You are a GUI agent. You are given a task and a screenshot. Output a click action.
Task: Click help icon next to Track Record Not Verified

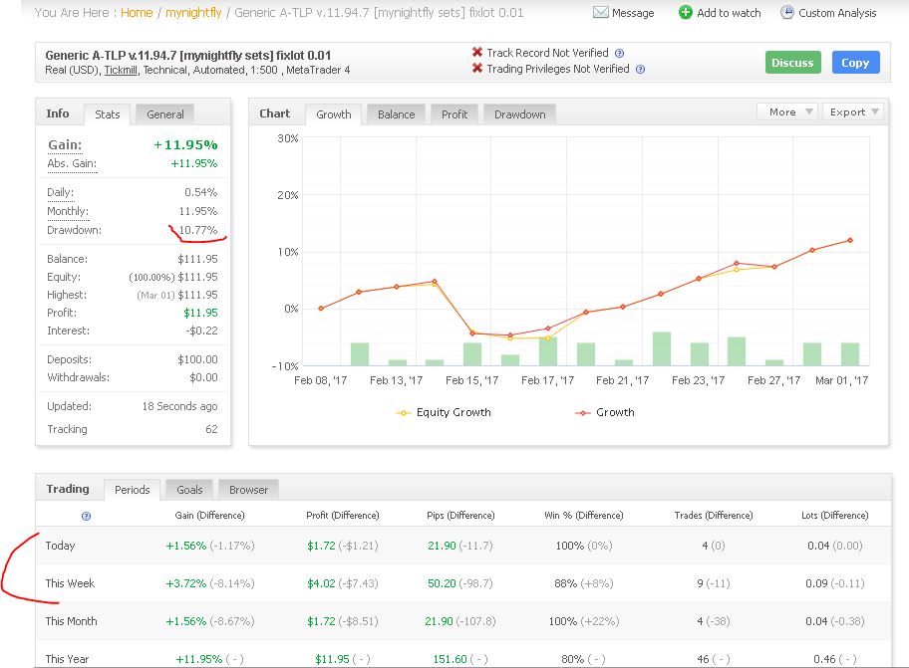[619, 53]
